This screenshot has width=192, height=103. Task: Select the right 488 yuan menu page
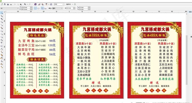click(x=154, y=60)
